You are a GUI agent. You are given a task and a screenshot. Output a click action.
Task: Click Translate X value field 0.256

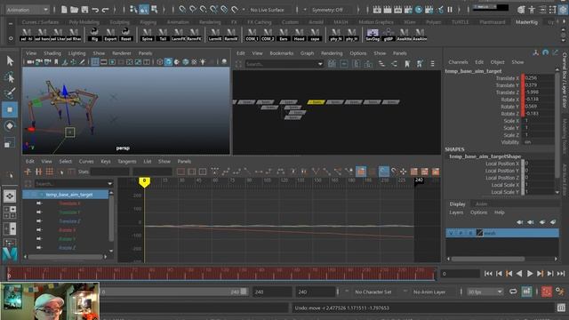[540, 77]
